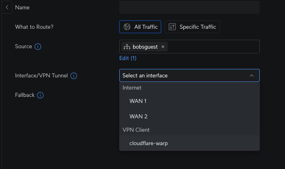The height and width of the screenshot is (169, 285).
Task: Click into the Name text field
Action: click(x=189, y=7)
